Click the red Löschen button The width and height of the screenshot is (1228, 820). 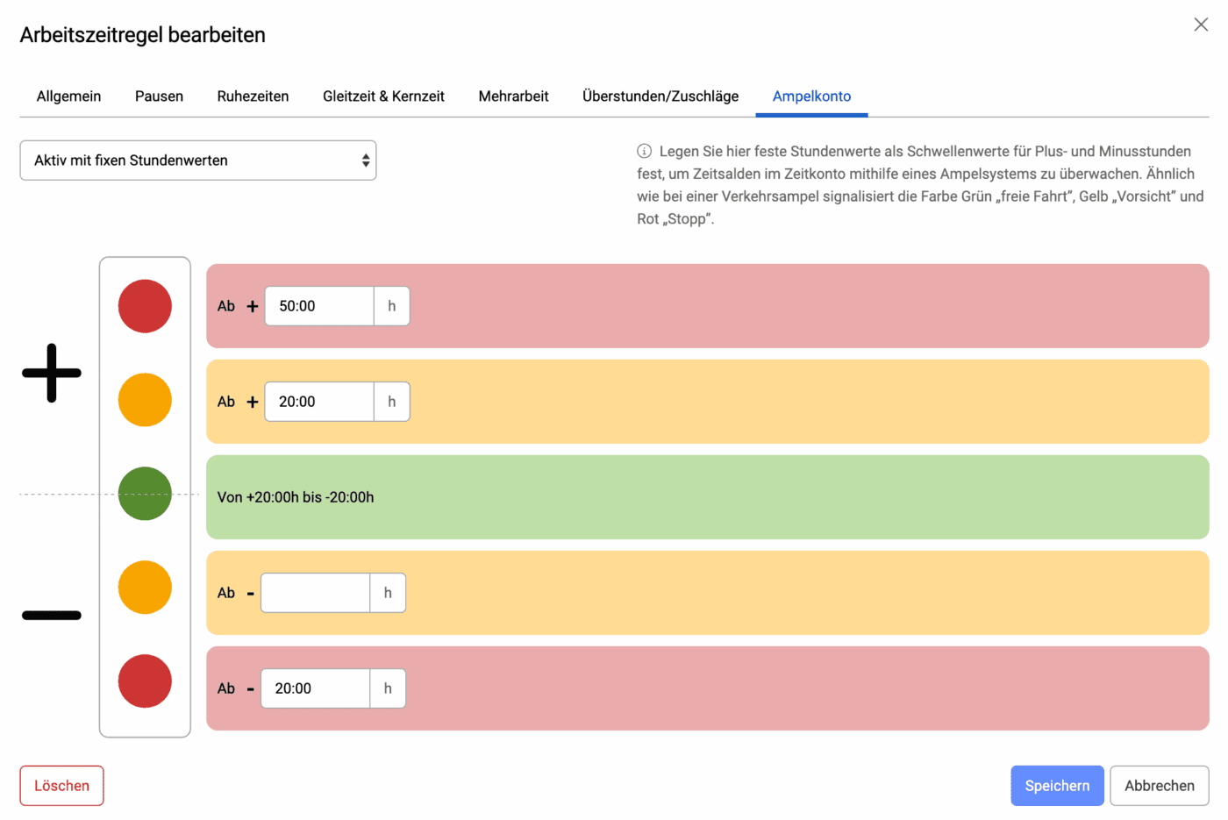pyautogui.click(x=61, y=786)
